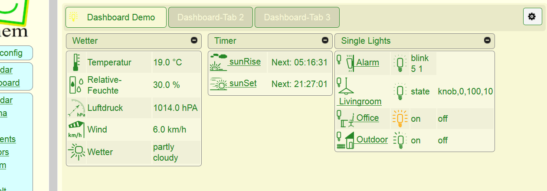Click the sun icon beside Wetter
The height and width of the screenshot is (191, 547).
(77, 152)
